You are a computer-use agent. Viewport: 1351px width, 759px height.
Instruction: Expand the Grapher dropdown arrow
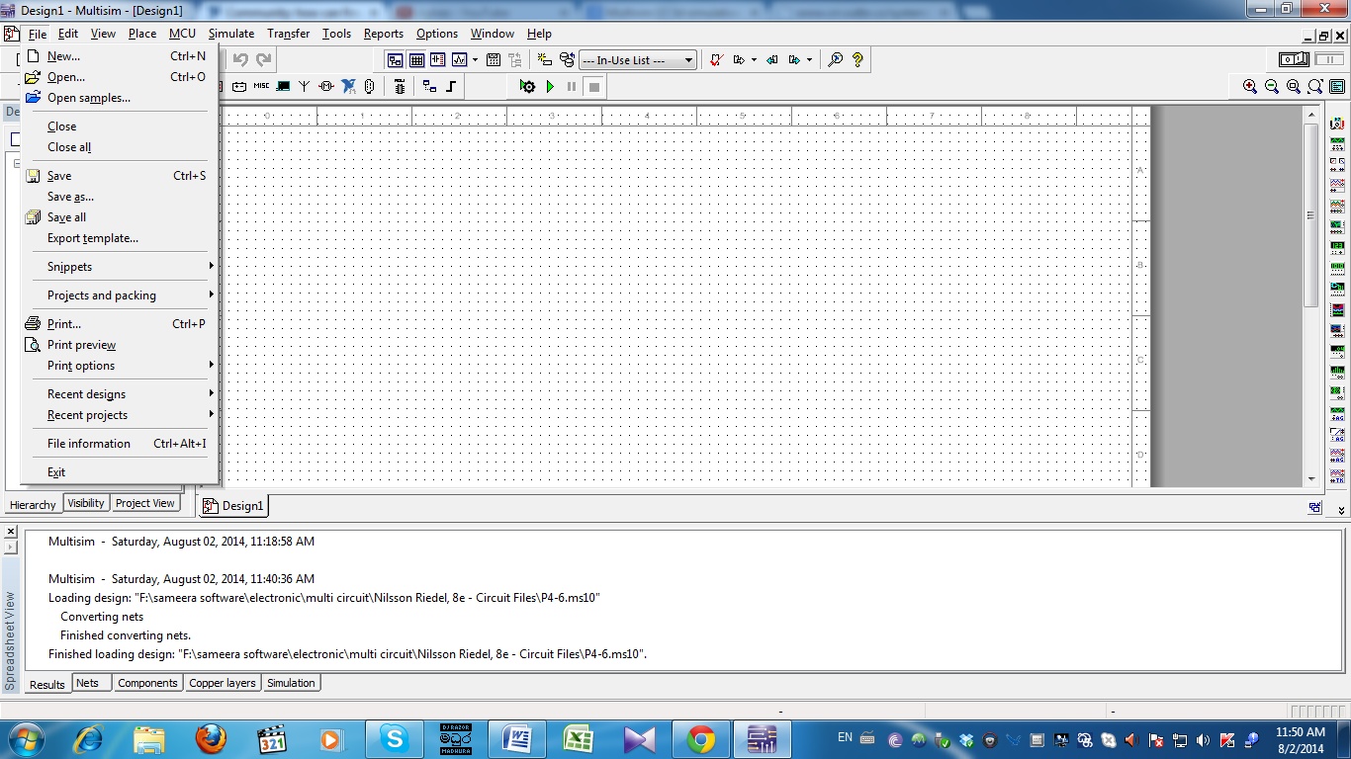(x=475, y=59)
